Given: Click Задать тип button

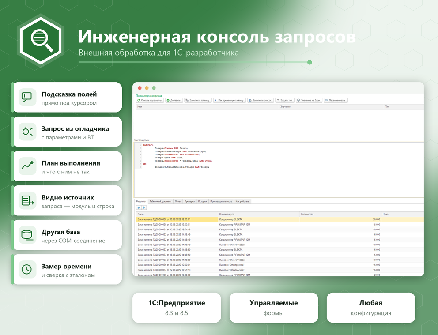Looking at the screenshot, I should (x=285, y=100).
